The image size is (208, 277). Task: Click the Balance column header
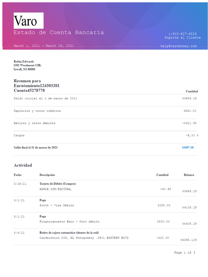pos(189,175)
